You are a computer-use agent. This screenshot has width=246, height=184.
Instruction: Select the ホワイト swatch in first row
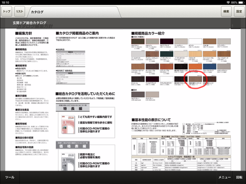coord(195,41)
